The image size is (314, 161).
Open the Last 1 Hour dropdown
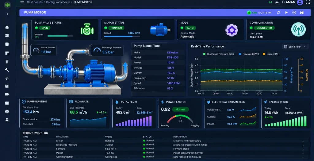[295, 47]
